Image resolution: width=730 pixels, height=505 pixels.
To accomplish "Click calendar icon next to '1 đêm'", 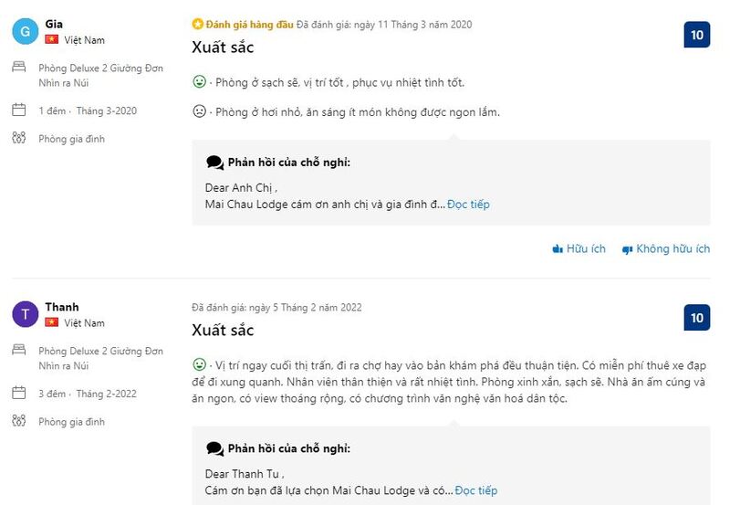I will click(x=19, y=110).
